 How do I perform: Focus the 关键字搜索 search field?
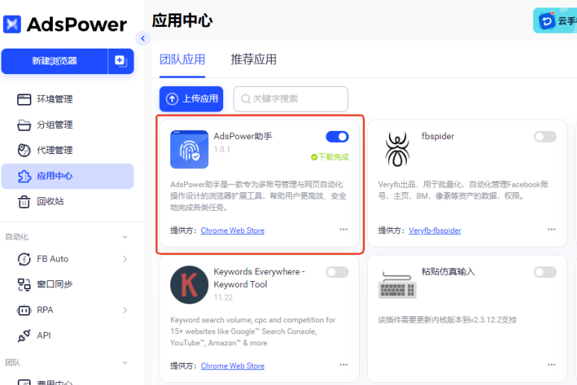tap(290, 99)
